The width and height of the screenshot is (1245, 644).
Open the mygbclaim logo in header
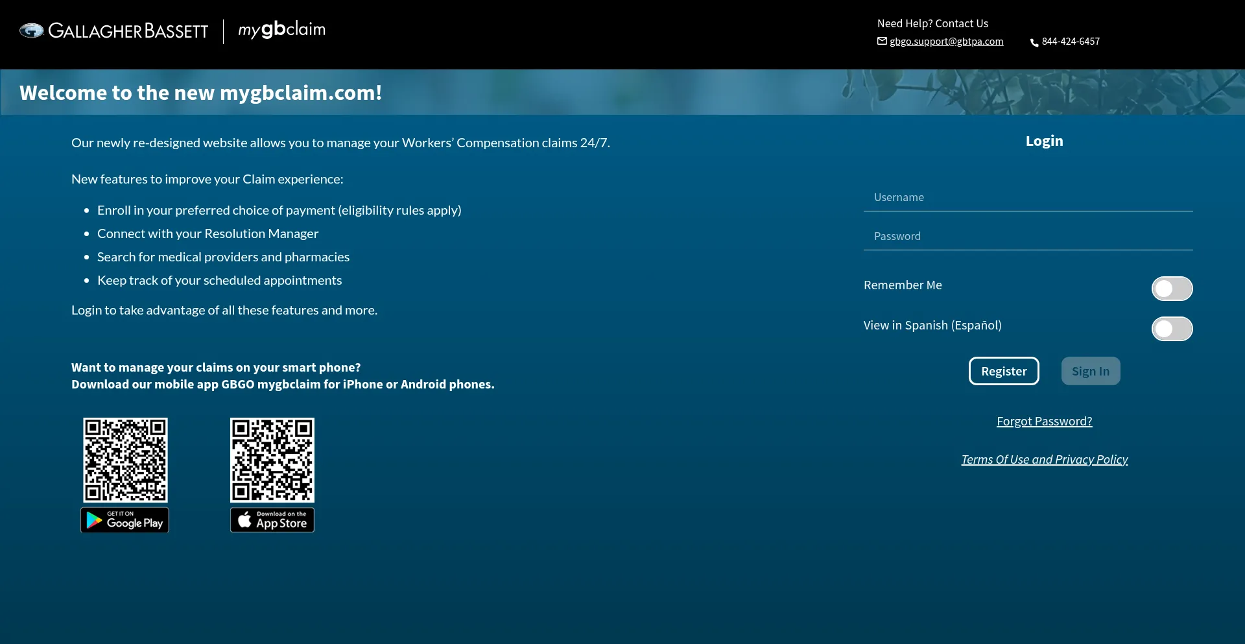pos(282,30)
